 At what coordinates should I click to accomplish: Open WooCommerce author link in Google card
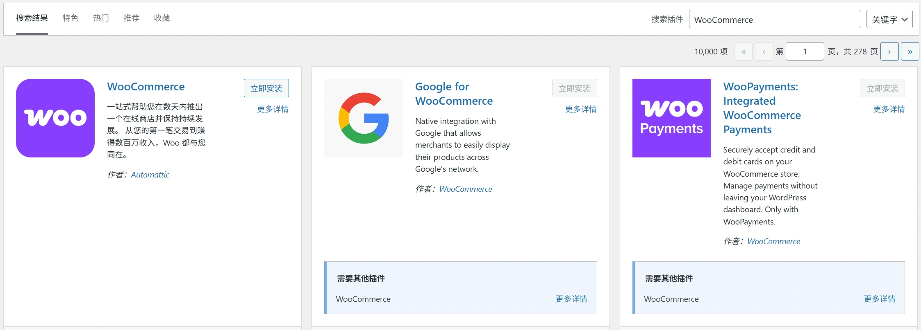point(466,189)
